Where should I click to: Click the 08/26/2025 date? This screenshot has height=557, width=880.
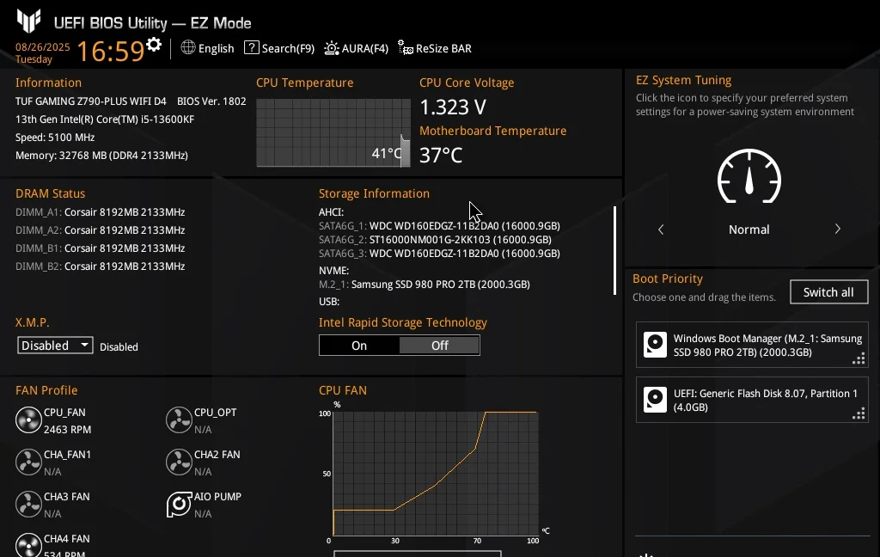[x=43, y=47]
